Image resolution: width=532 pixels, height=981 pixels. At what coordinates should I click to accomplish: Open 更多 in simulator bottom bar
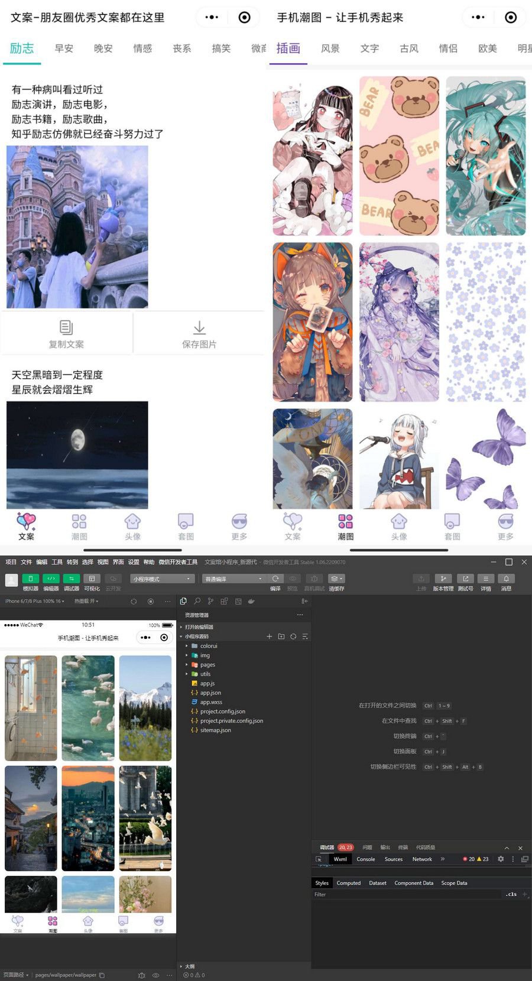click(x=158, y=924)
